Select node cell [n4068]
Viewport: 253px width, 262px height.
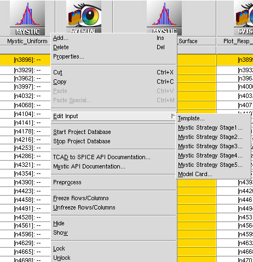(25, 105)
